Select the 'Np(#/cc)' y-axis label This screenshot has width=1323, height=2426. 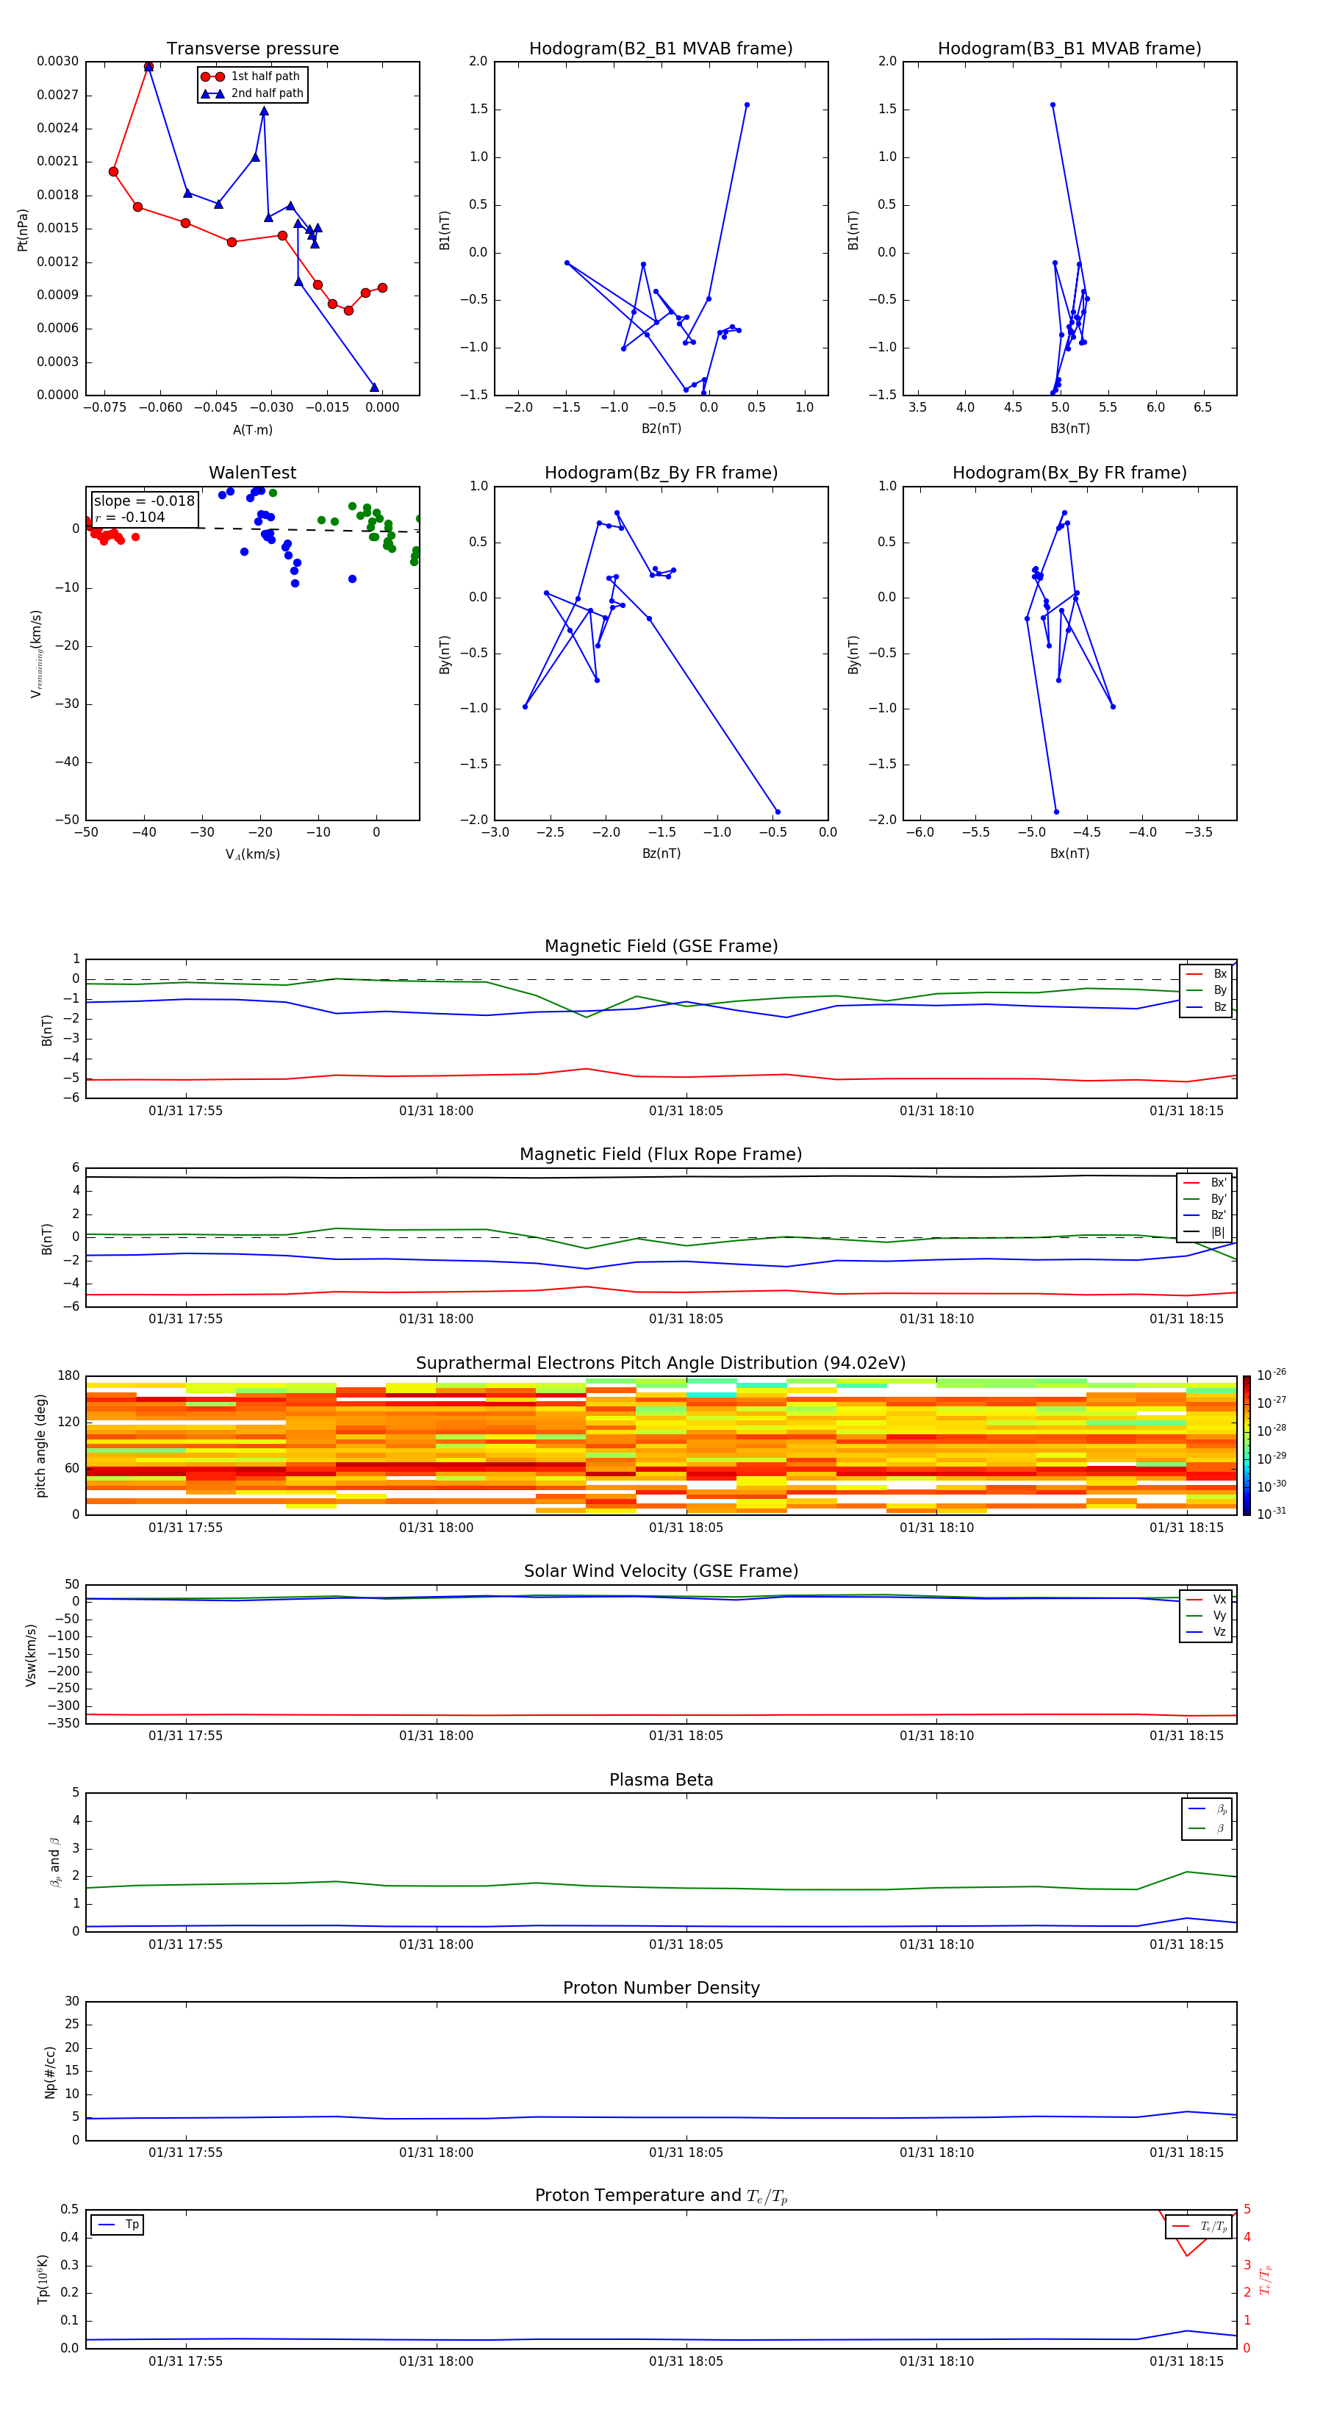[x=50, y=2072]
